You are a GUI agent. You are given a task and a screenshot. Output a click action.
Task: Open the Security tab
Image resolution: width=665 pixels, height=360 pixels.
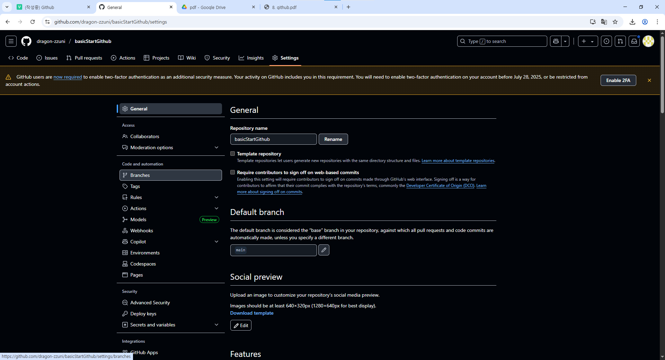(x=217, y=58)
